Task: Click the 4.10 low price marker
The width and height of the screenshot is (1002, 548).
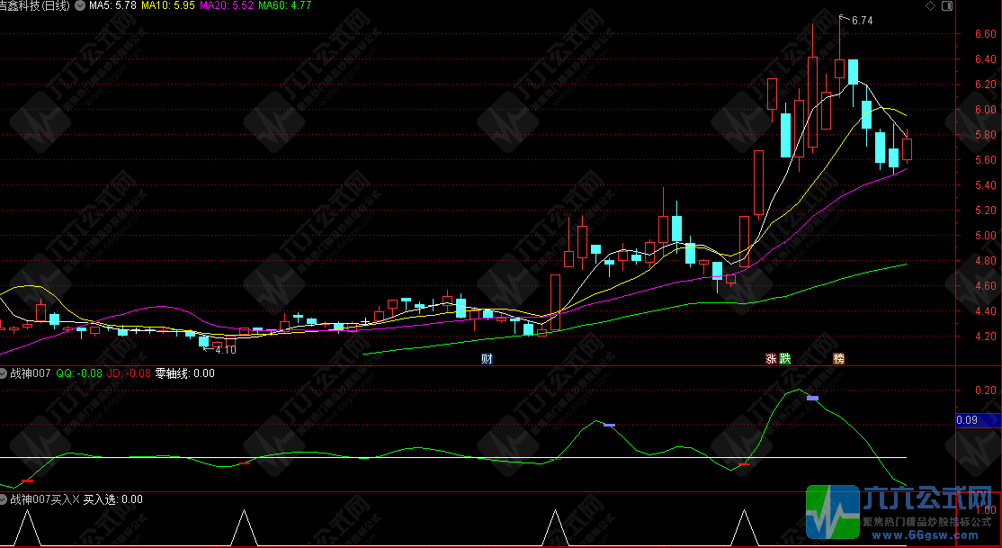Action: pyautogui.click(x=225, y=350)
